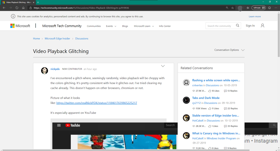Click Sign In link
Screen dimensions: 280x151
(250, 26)
